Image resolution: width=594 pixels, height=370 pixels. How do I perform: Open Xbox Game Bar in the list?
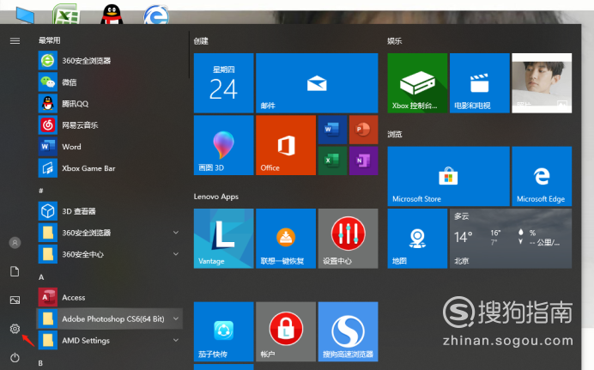[x=110, y=168]
